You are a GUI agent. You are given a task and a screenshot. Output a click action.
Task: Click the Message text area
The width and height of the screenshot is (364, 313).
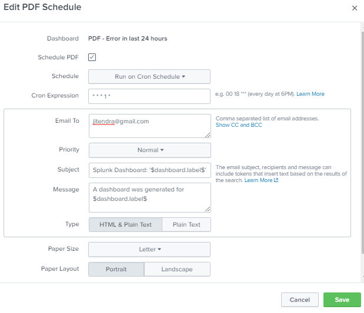point(149,197)
